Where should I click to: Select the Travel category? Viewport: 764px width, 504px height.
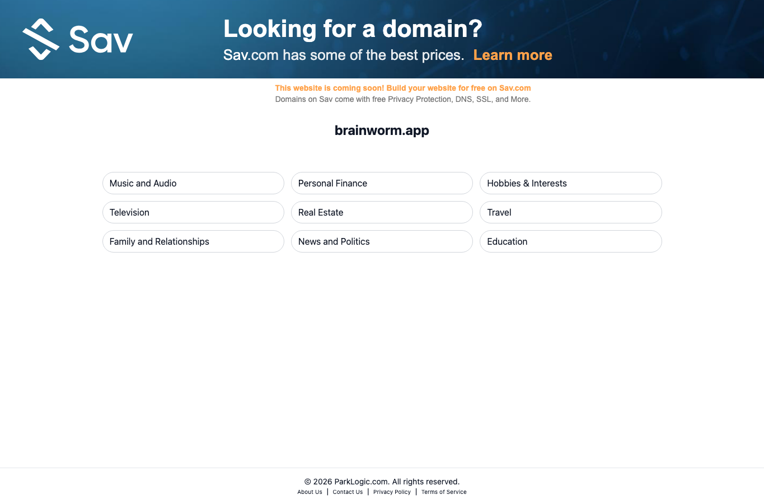coord(571,212)
